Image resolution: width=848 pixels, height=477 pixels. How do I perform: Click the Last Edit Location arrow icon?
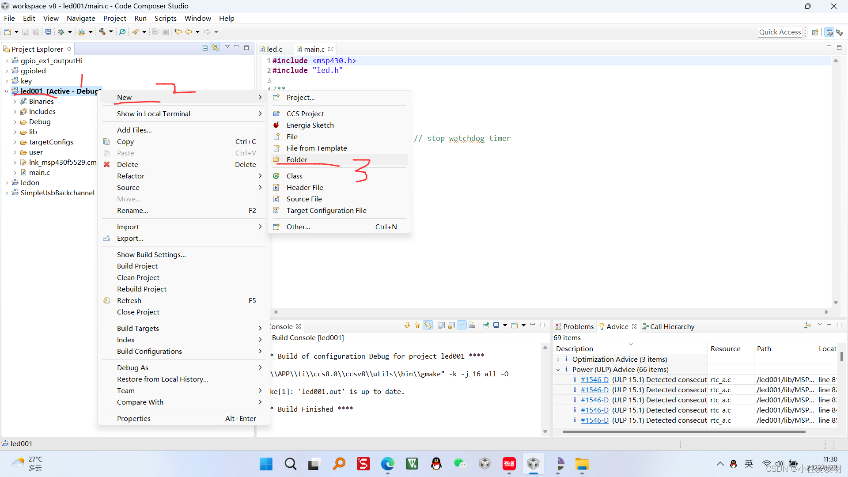pos(178,32)
